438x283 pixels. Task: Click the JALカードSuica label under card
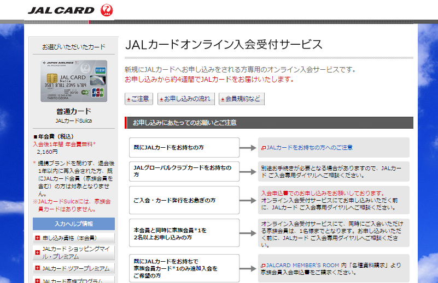[x=74, y=121]
